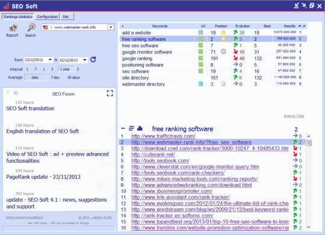Screen dimensions: 325x235
Task: Click the print icon beside results title
Action: click(x=140, y=128)
